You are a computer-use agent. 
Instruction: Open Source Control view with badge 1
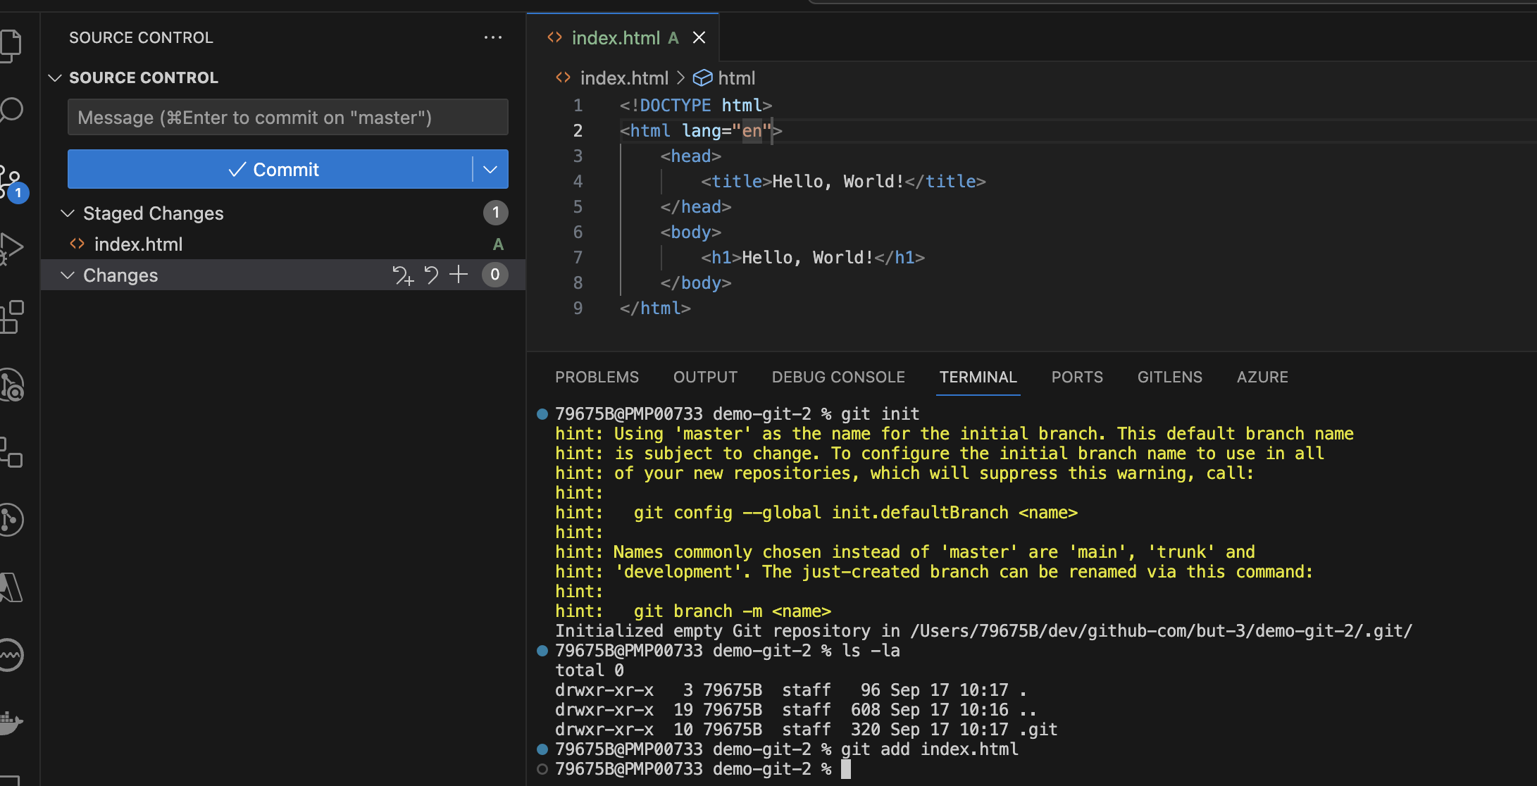tap(12, 183)
